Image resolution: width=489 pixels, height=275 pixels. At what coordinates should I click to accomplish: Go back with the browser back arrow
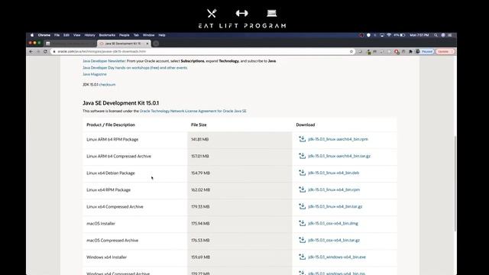pos(31,51)
